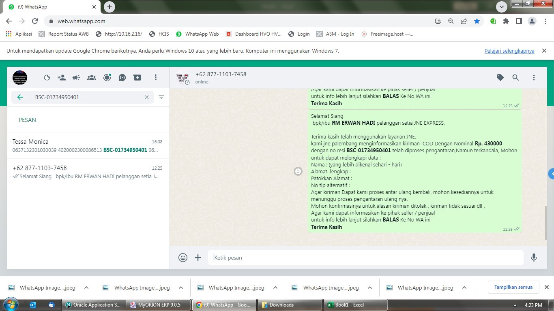554x311 pixels.
Task: Click the chat bubble broadcast icon
Action: (122, 78)
